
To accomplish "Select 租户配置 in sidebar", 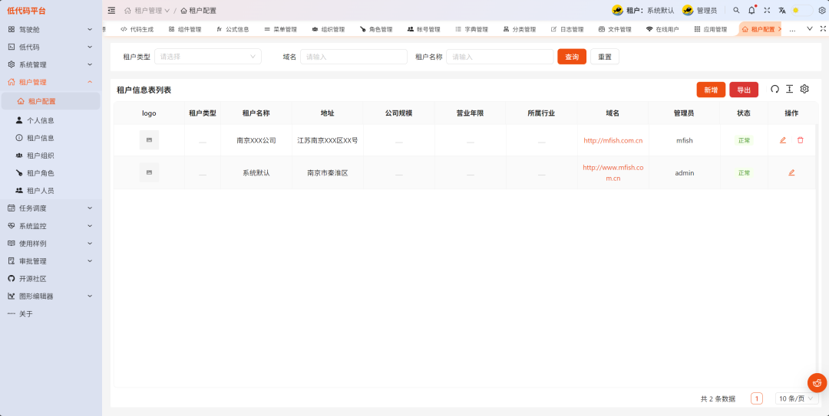I will 51,101.
